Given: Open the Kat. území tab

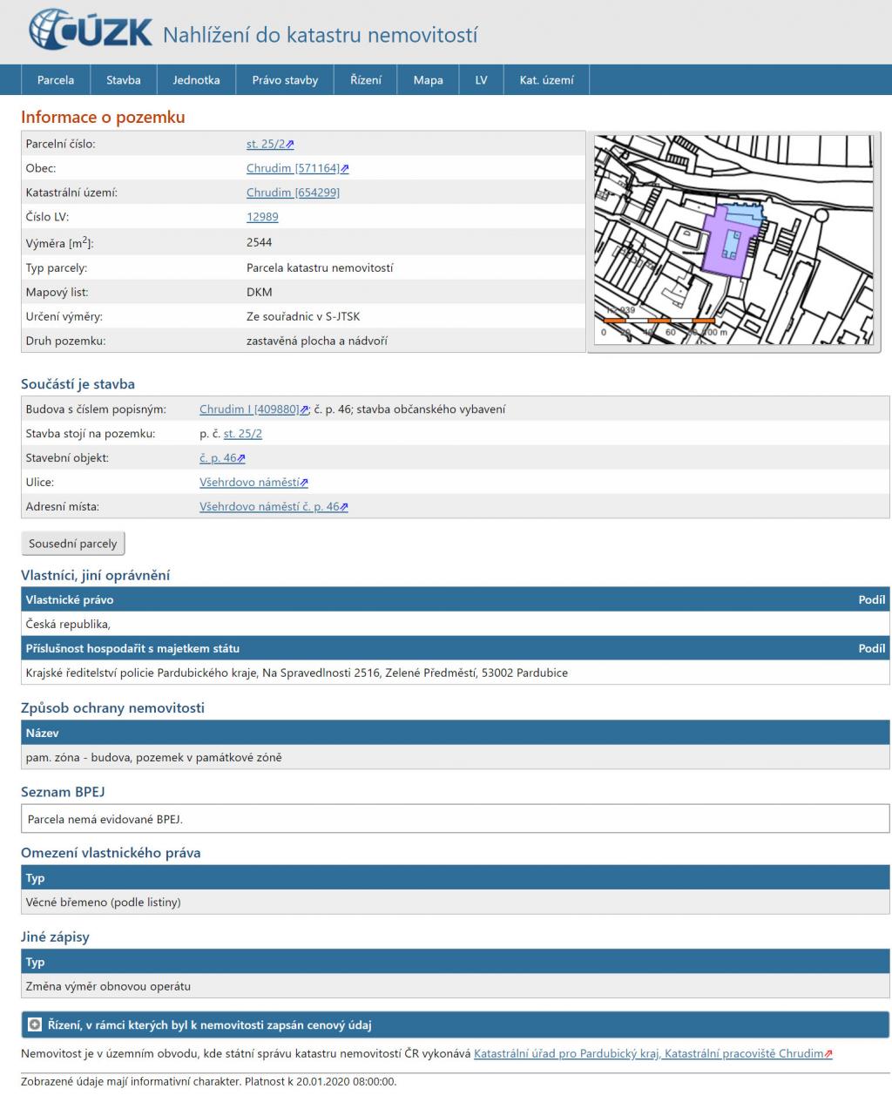Looking at the screenshot, I should (546, 80).
